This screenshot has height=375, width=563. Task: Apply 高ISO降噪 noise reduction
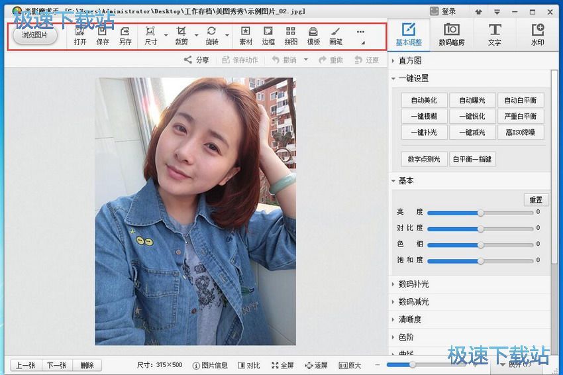(520, 133)
